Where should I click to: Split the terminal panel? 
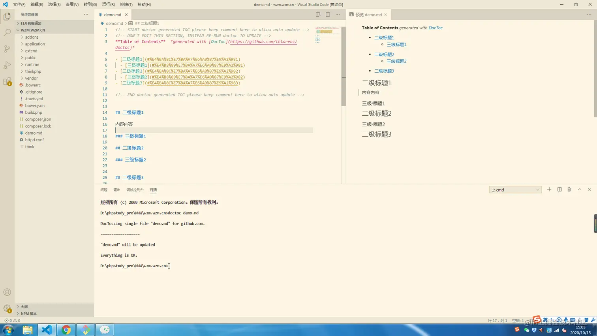pyautogui.click(x=559, y=190)
